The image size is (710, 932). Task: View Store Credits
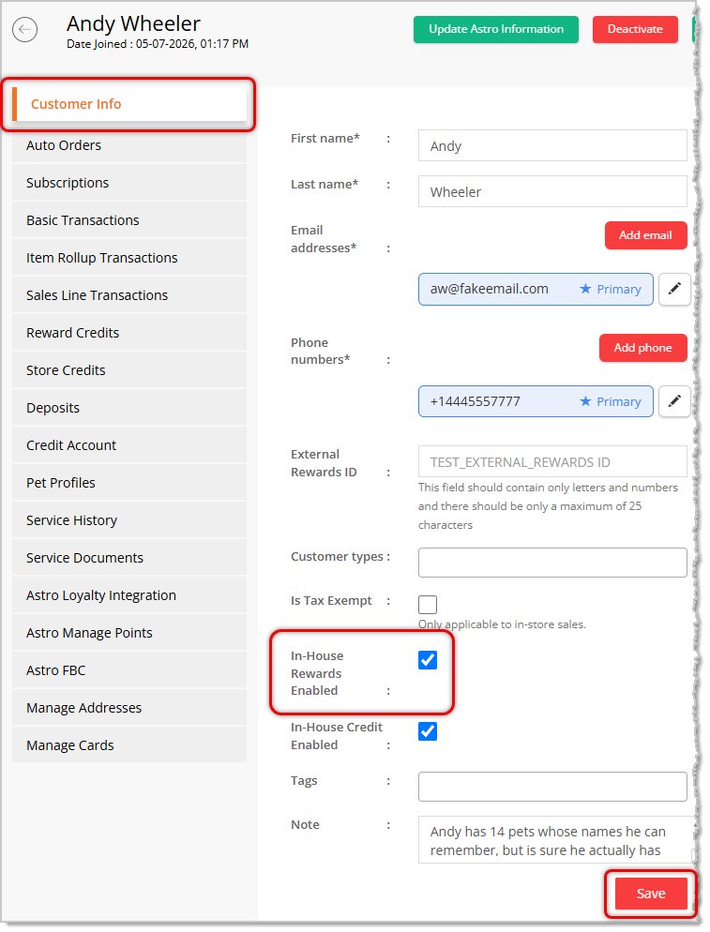pyautogui.click(x=129, y=370)
